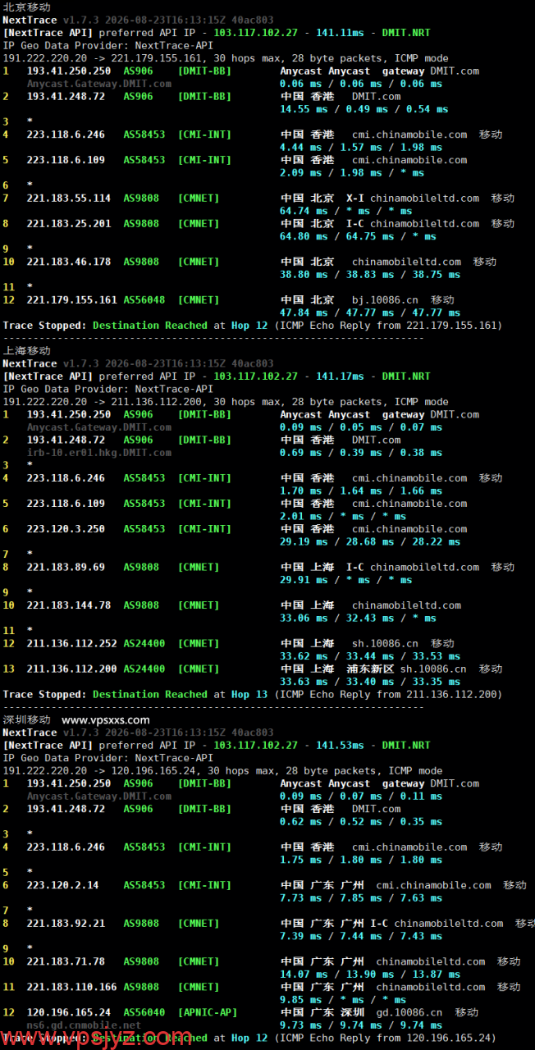
Task: Select hop IP address 221.183.89.69
Action: pos(66,568)
